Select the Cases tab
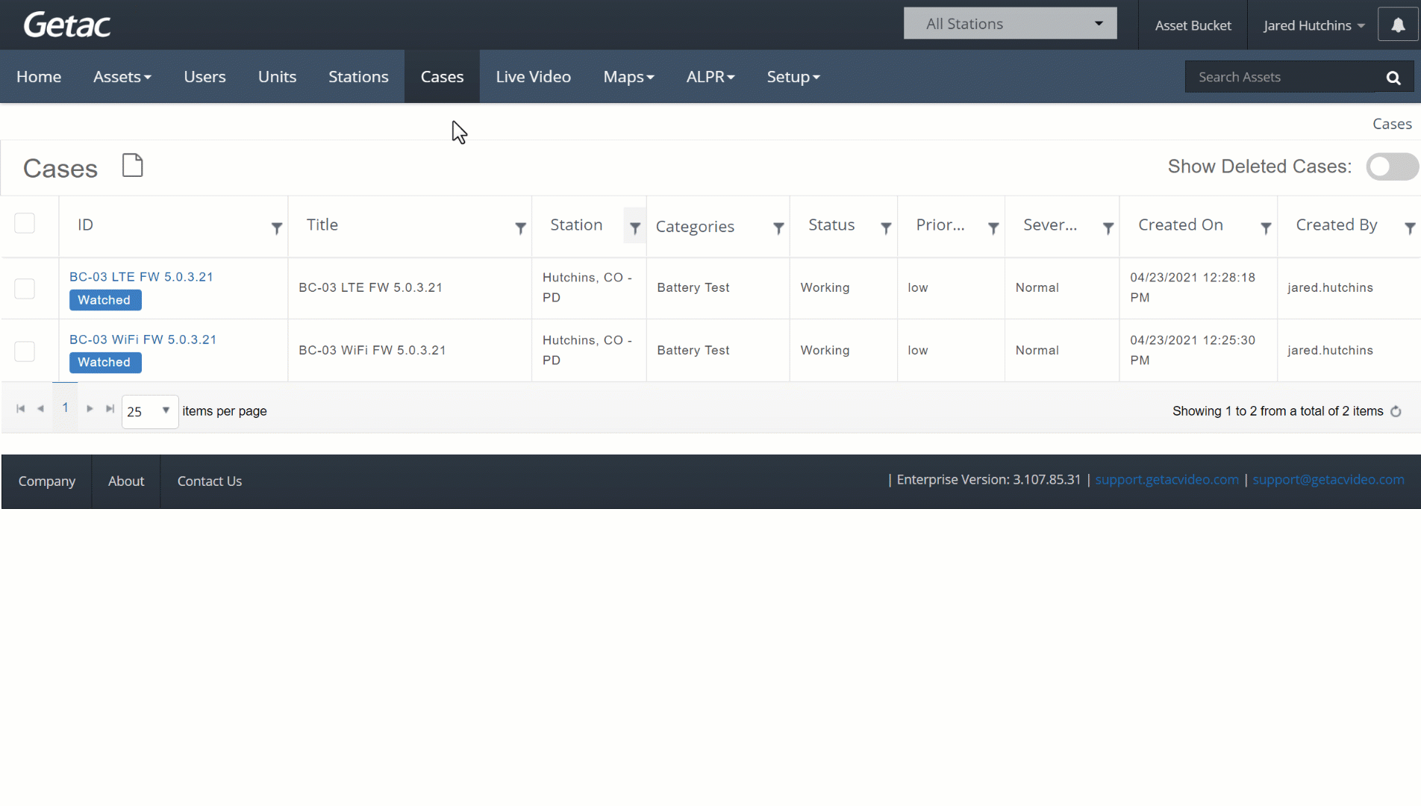This screenshot has height=806, width=1421. click(442, 77)
